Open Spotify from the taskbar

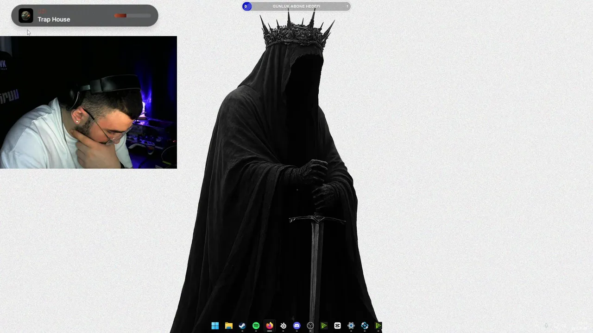(256, 326)
